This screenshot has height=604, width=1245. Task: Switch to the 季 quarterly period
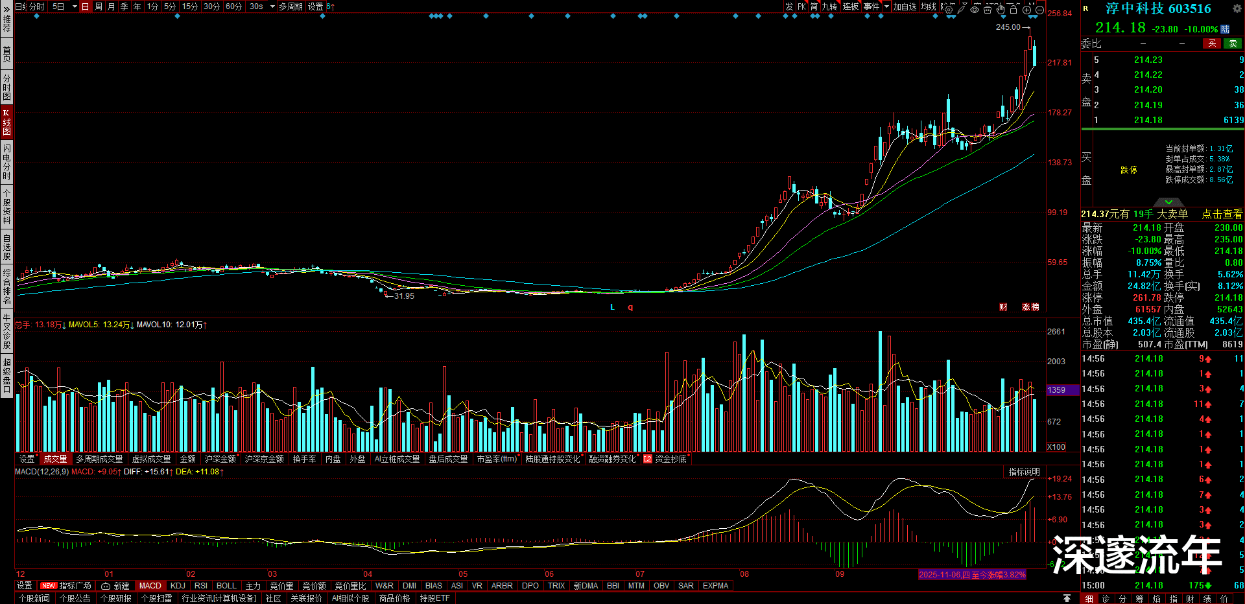click(124, 6)
